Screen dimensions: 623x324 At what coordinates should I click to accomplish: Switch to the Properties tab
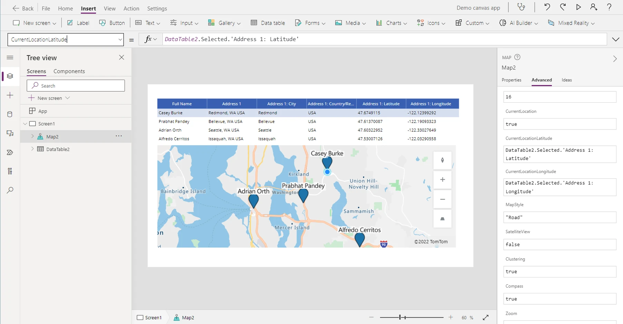tap(511, 80)
